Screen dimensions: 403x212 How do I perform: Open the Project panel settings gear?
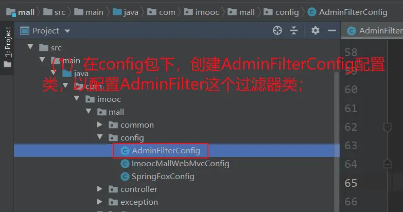[x=316, y=30]
